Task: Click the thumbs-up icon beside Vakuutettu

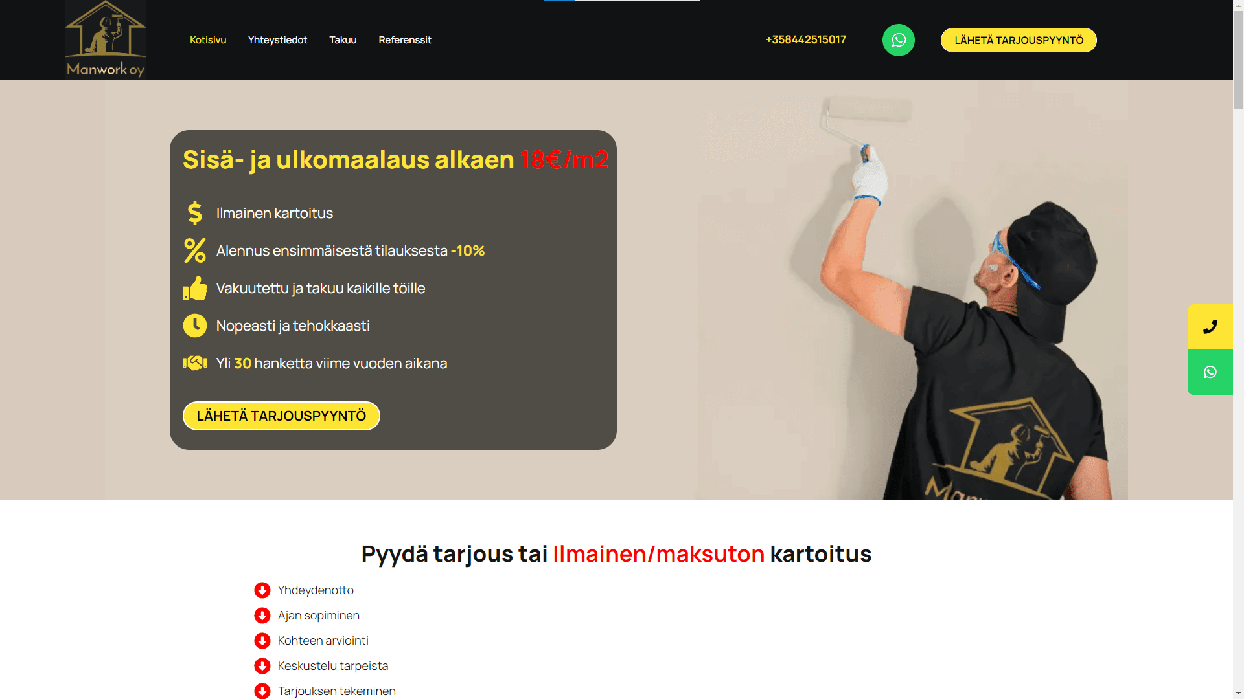Action: pyautogui.click(x=194, y=288)
